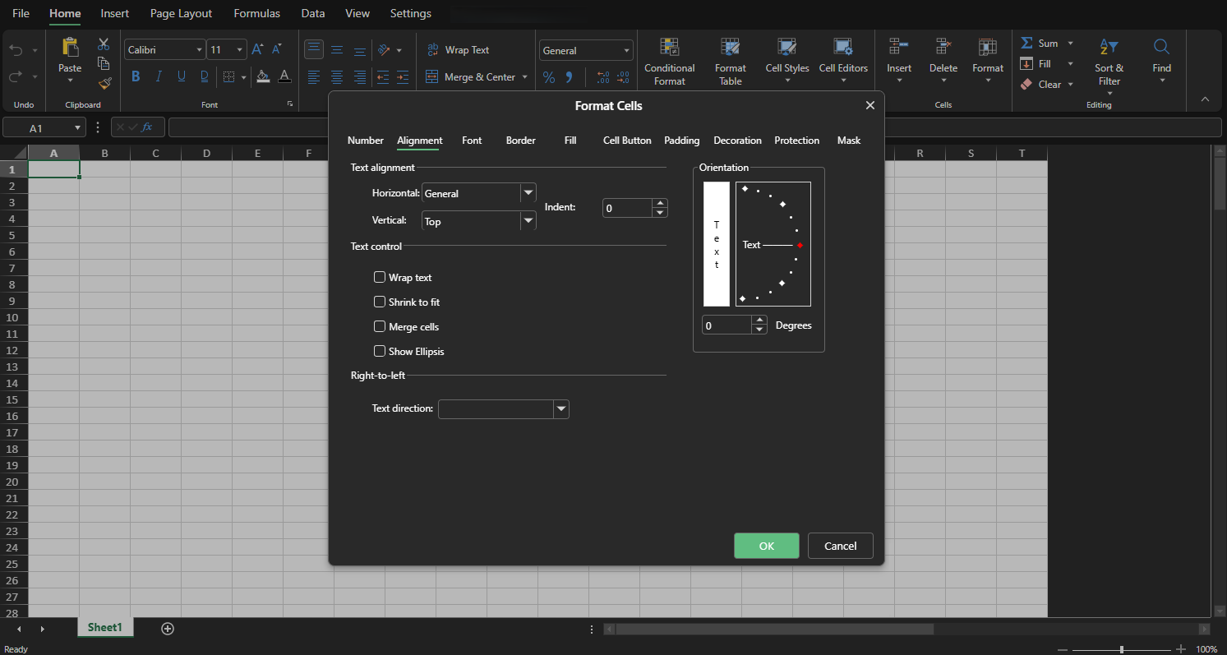
Task: Click the zoom slider in status bar
Action: (1122, 649)
